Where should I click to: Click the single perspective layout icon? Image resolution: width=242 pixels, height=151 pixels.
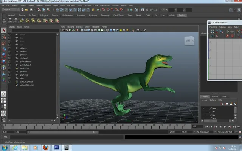(x=4, y=94)
